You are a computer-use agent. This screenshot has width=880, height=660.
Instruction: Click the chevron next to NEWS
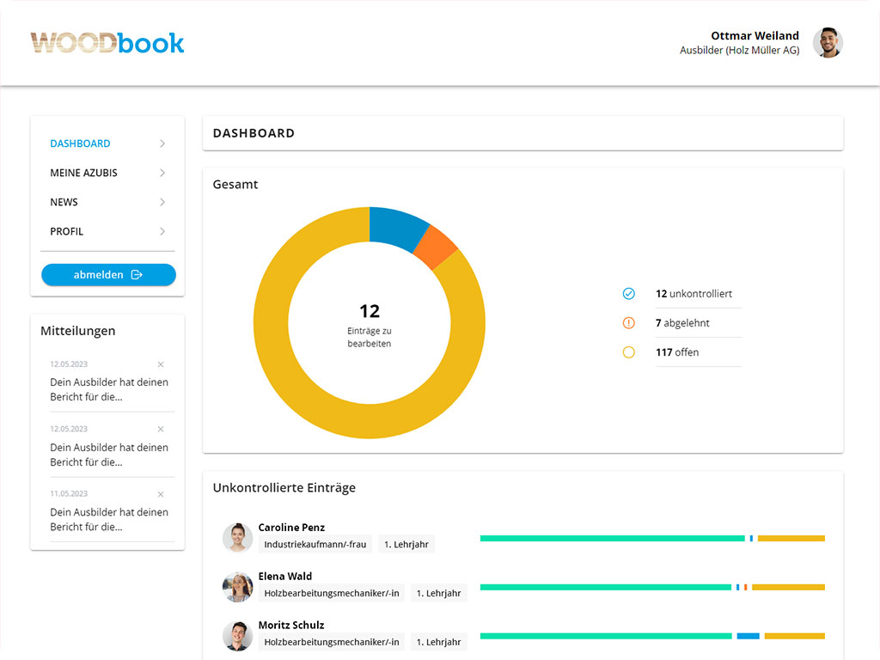click(162, 202)
